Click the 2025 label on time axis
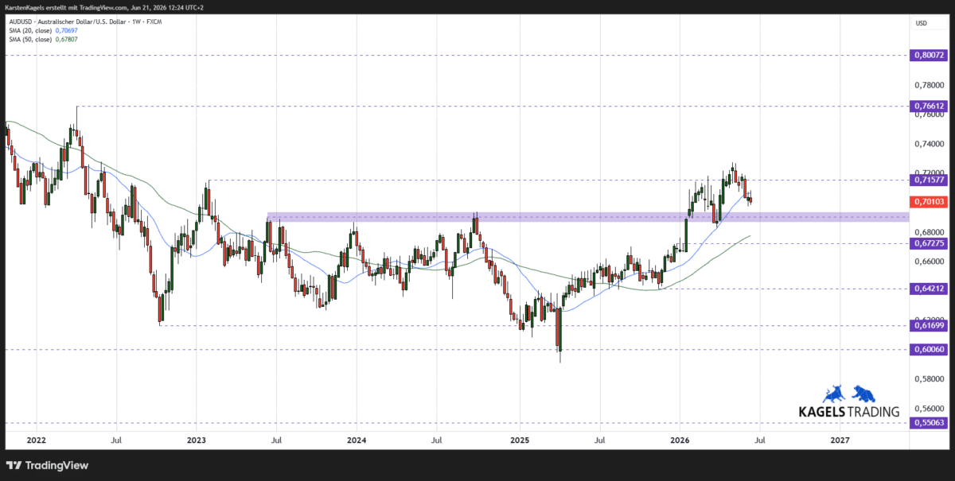The width and height of the screenshot is (955, 481). pyautogui.click(x=519, y=439)
